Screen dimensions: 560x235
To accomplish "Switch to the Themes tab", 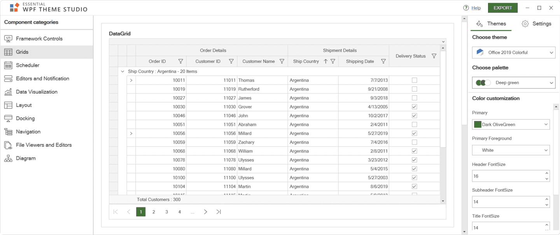I will point(491,24).
